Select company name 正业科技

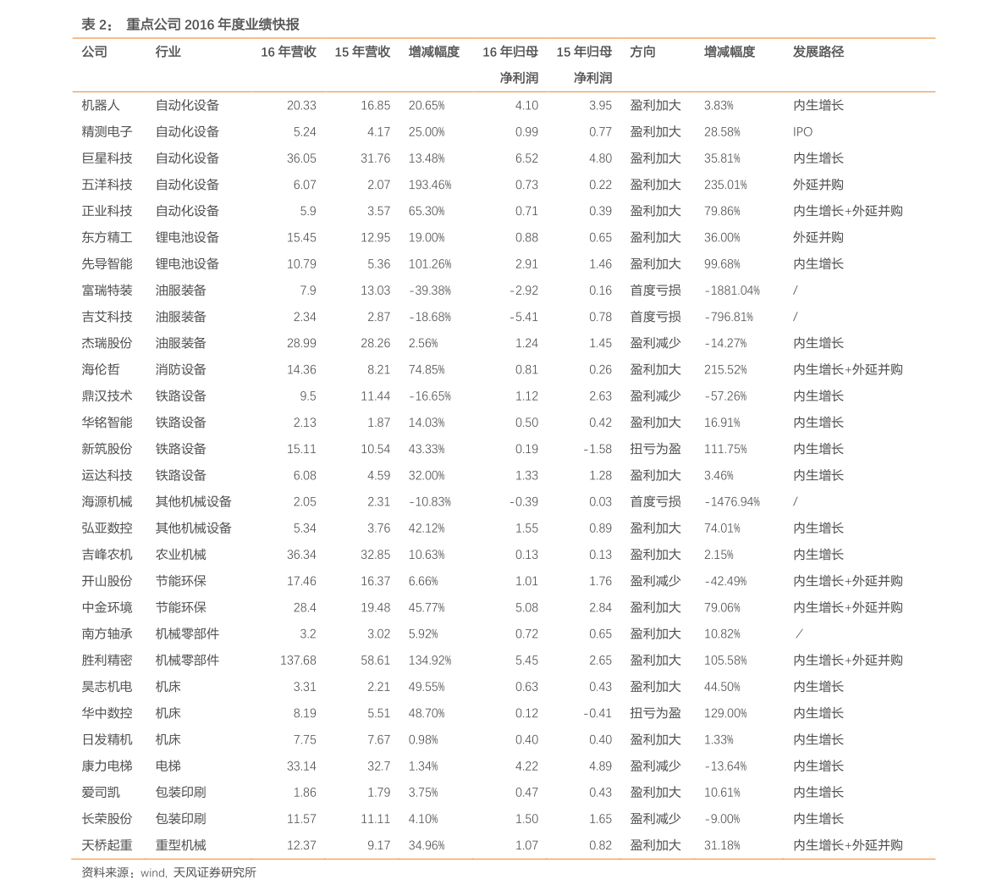pyautogui.click(x=107, y=211)
